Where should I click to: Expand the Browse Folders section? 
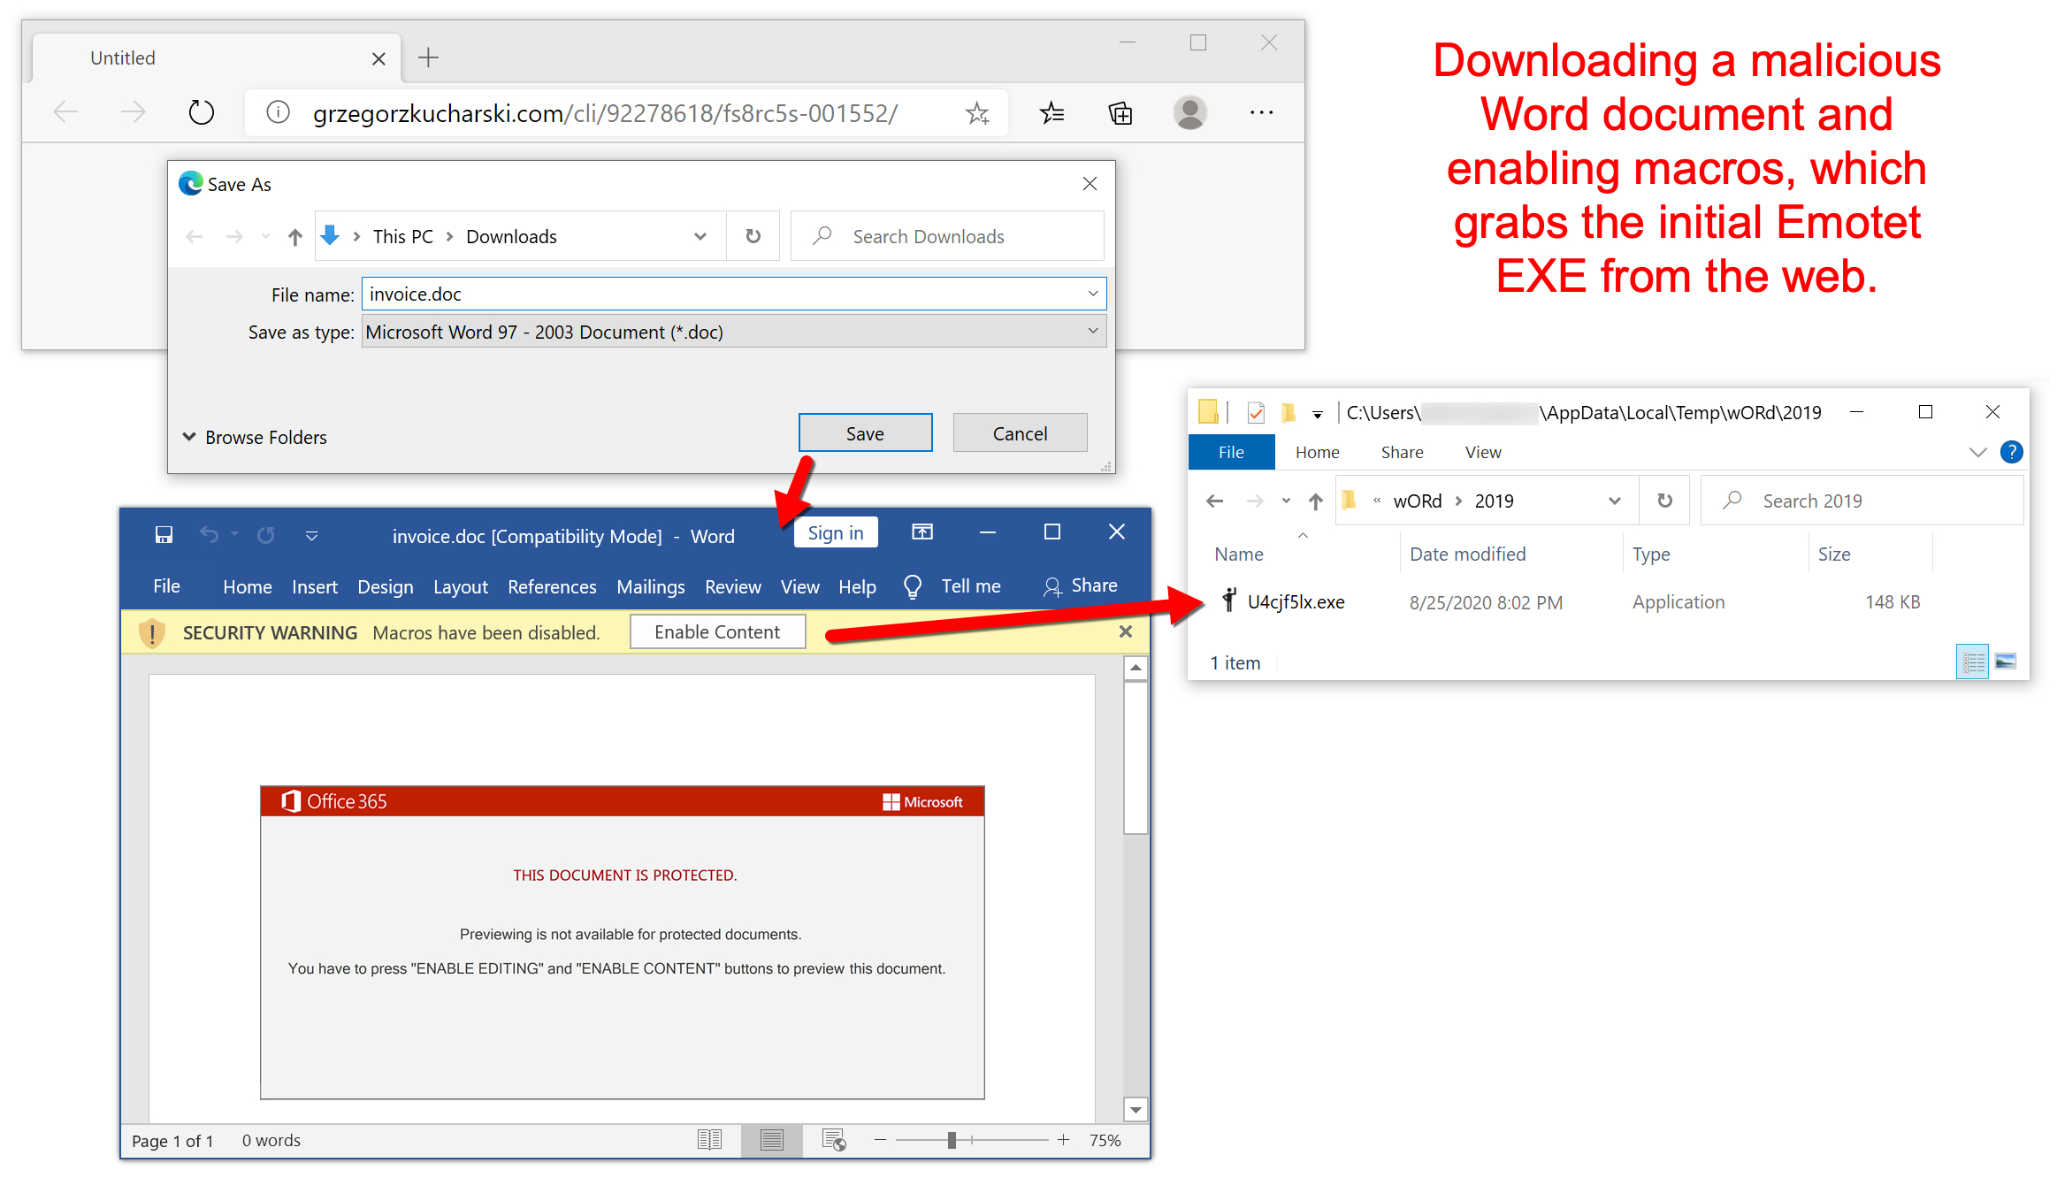255,437
